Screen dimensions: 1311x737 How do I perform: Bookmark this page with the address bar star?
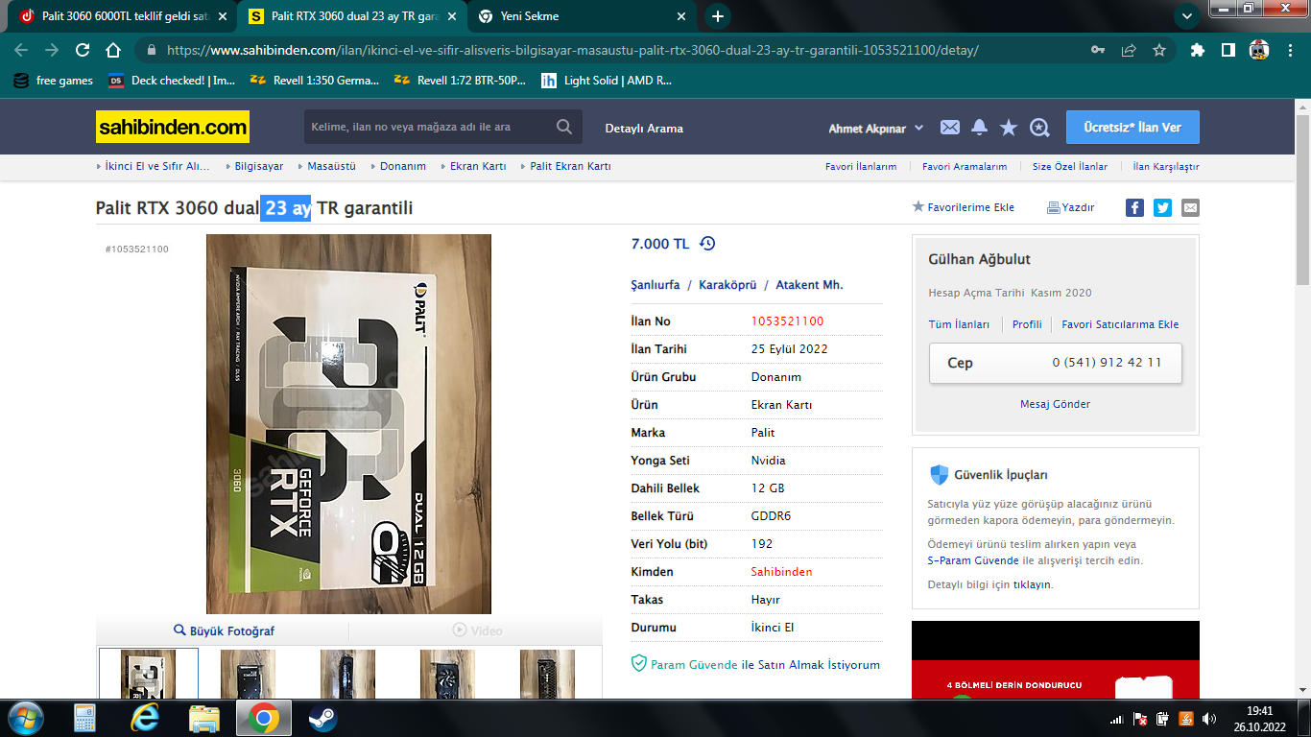pyautogui.click(x=1159, y=50)
